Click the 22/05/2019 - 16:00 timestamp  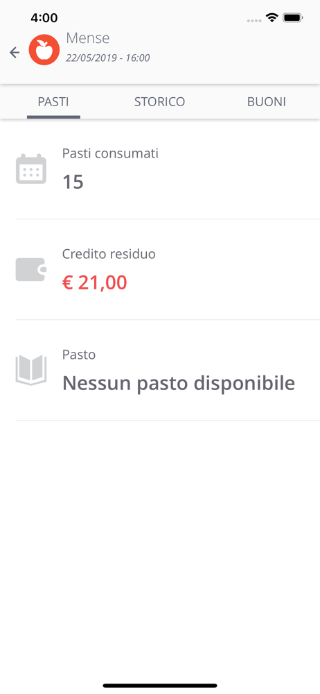click(108, 58)
